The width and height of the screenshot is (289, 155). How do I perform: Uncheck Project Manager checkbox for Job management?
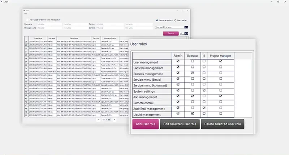[x=220, y=97]
